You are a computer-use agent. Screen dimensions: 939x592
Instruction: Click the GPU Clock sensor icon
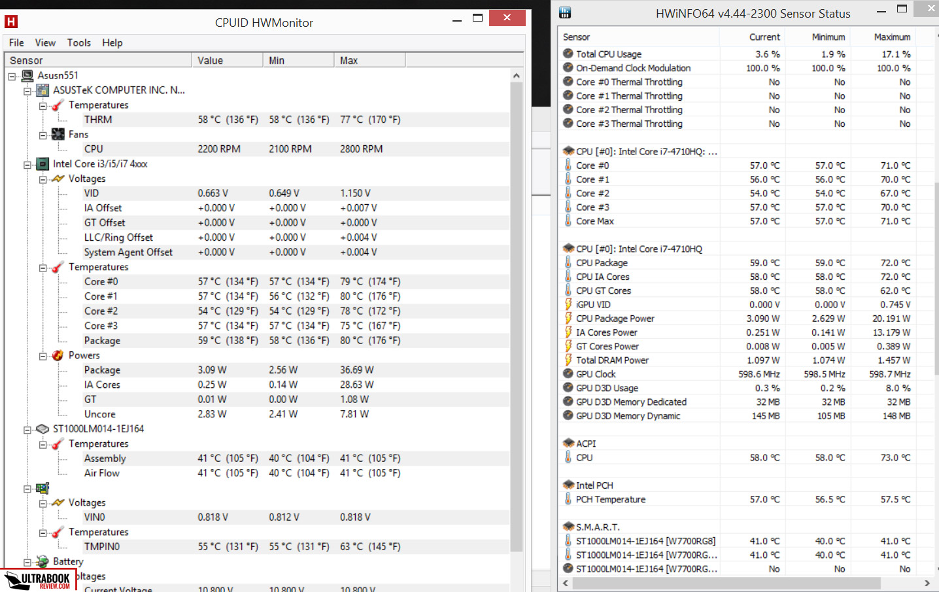568,374
